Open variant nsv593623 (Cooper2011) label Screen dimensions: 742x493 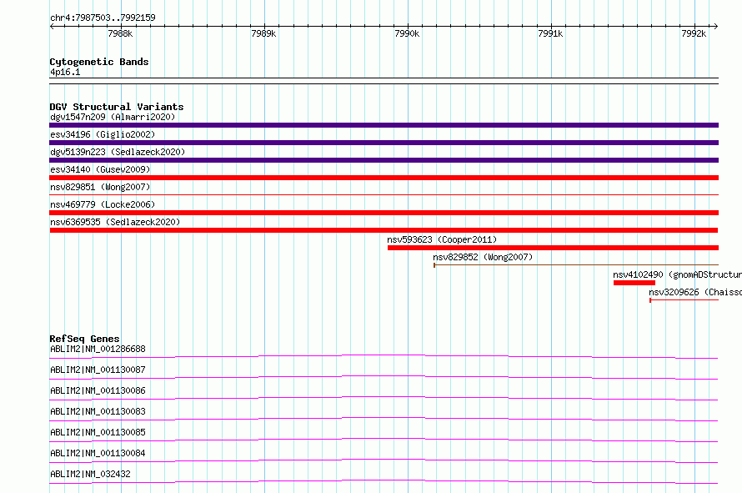442,239
